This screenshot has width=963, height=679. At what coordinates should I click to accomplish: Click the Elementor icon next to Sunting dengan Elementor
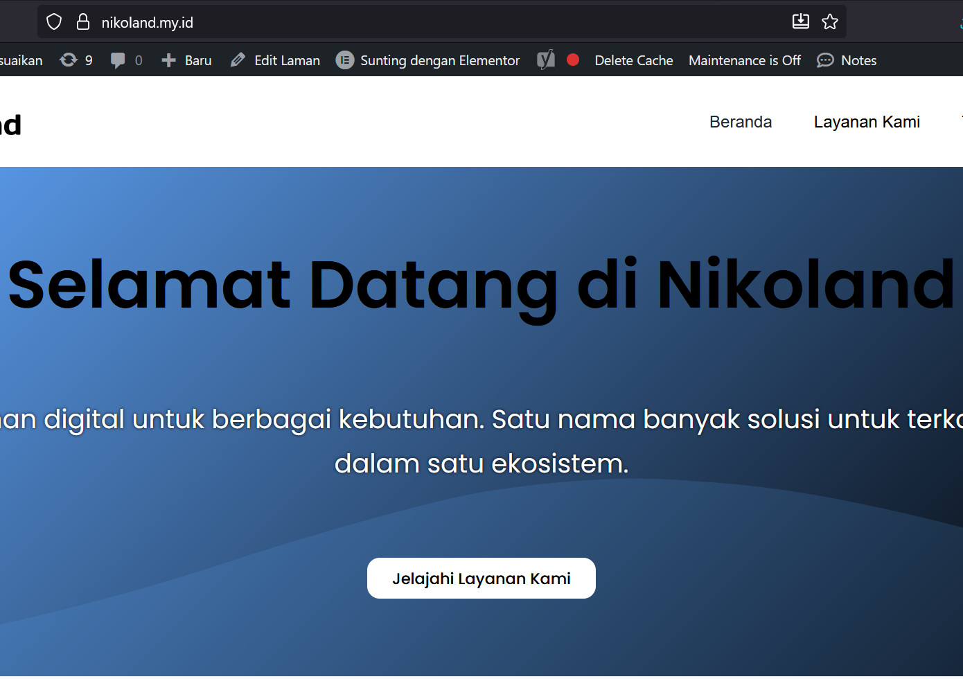[344, 60]
